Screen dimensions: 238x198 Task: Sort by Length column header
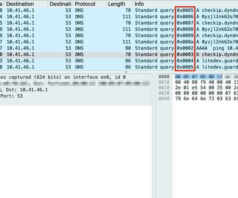click(117, 4)
